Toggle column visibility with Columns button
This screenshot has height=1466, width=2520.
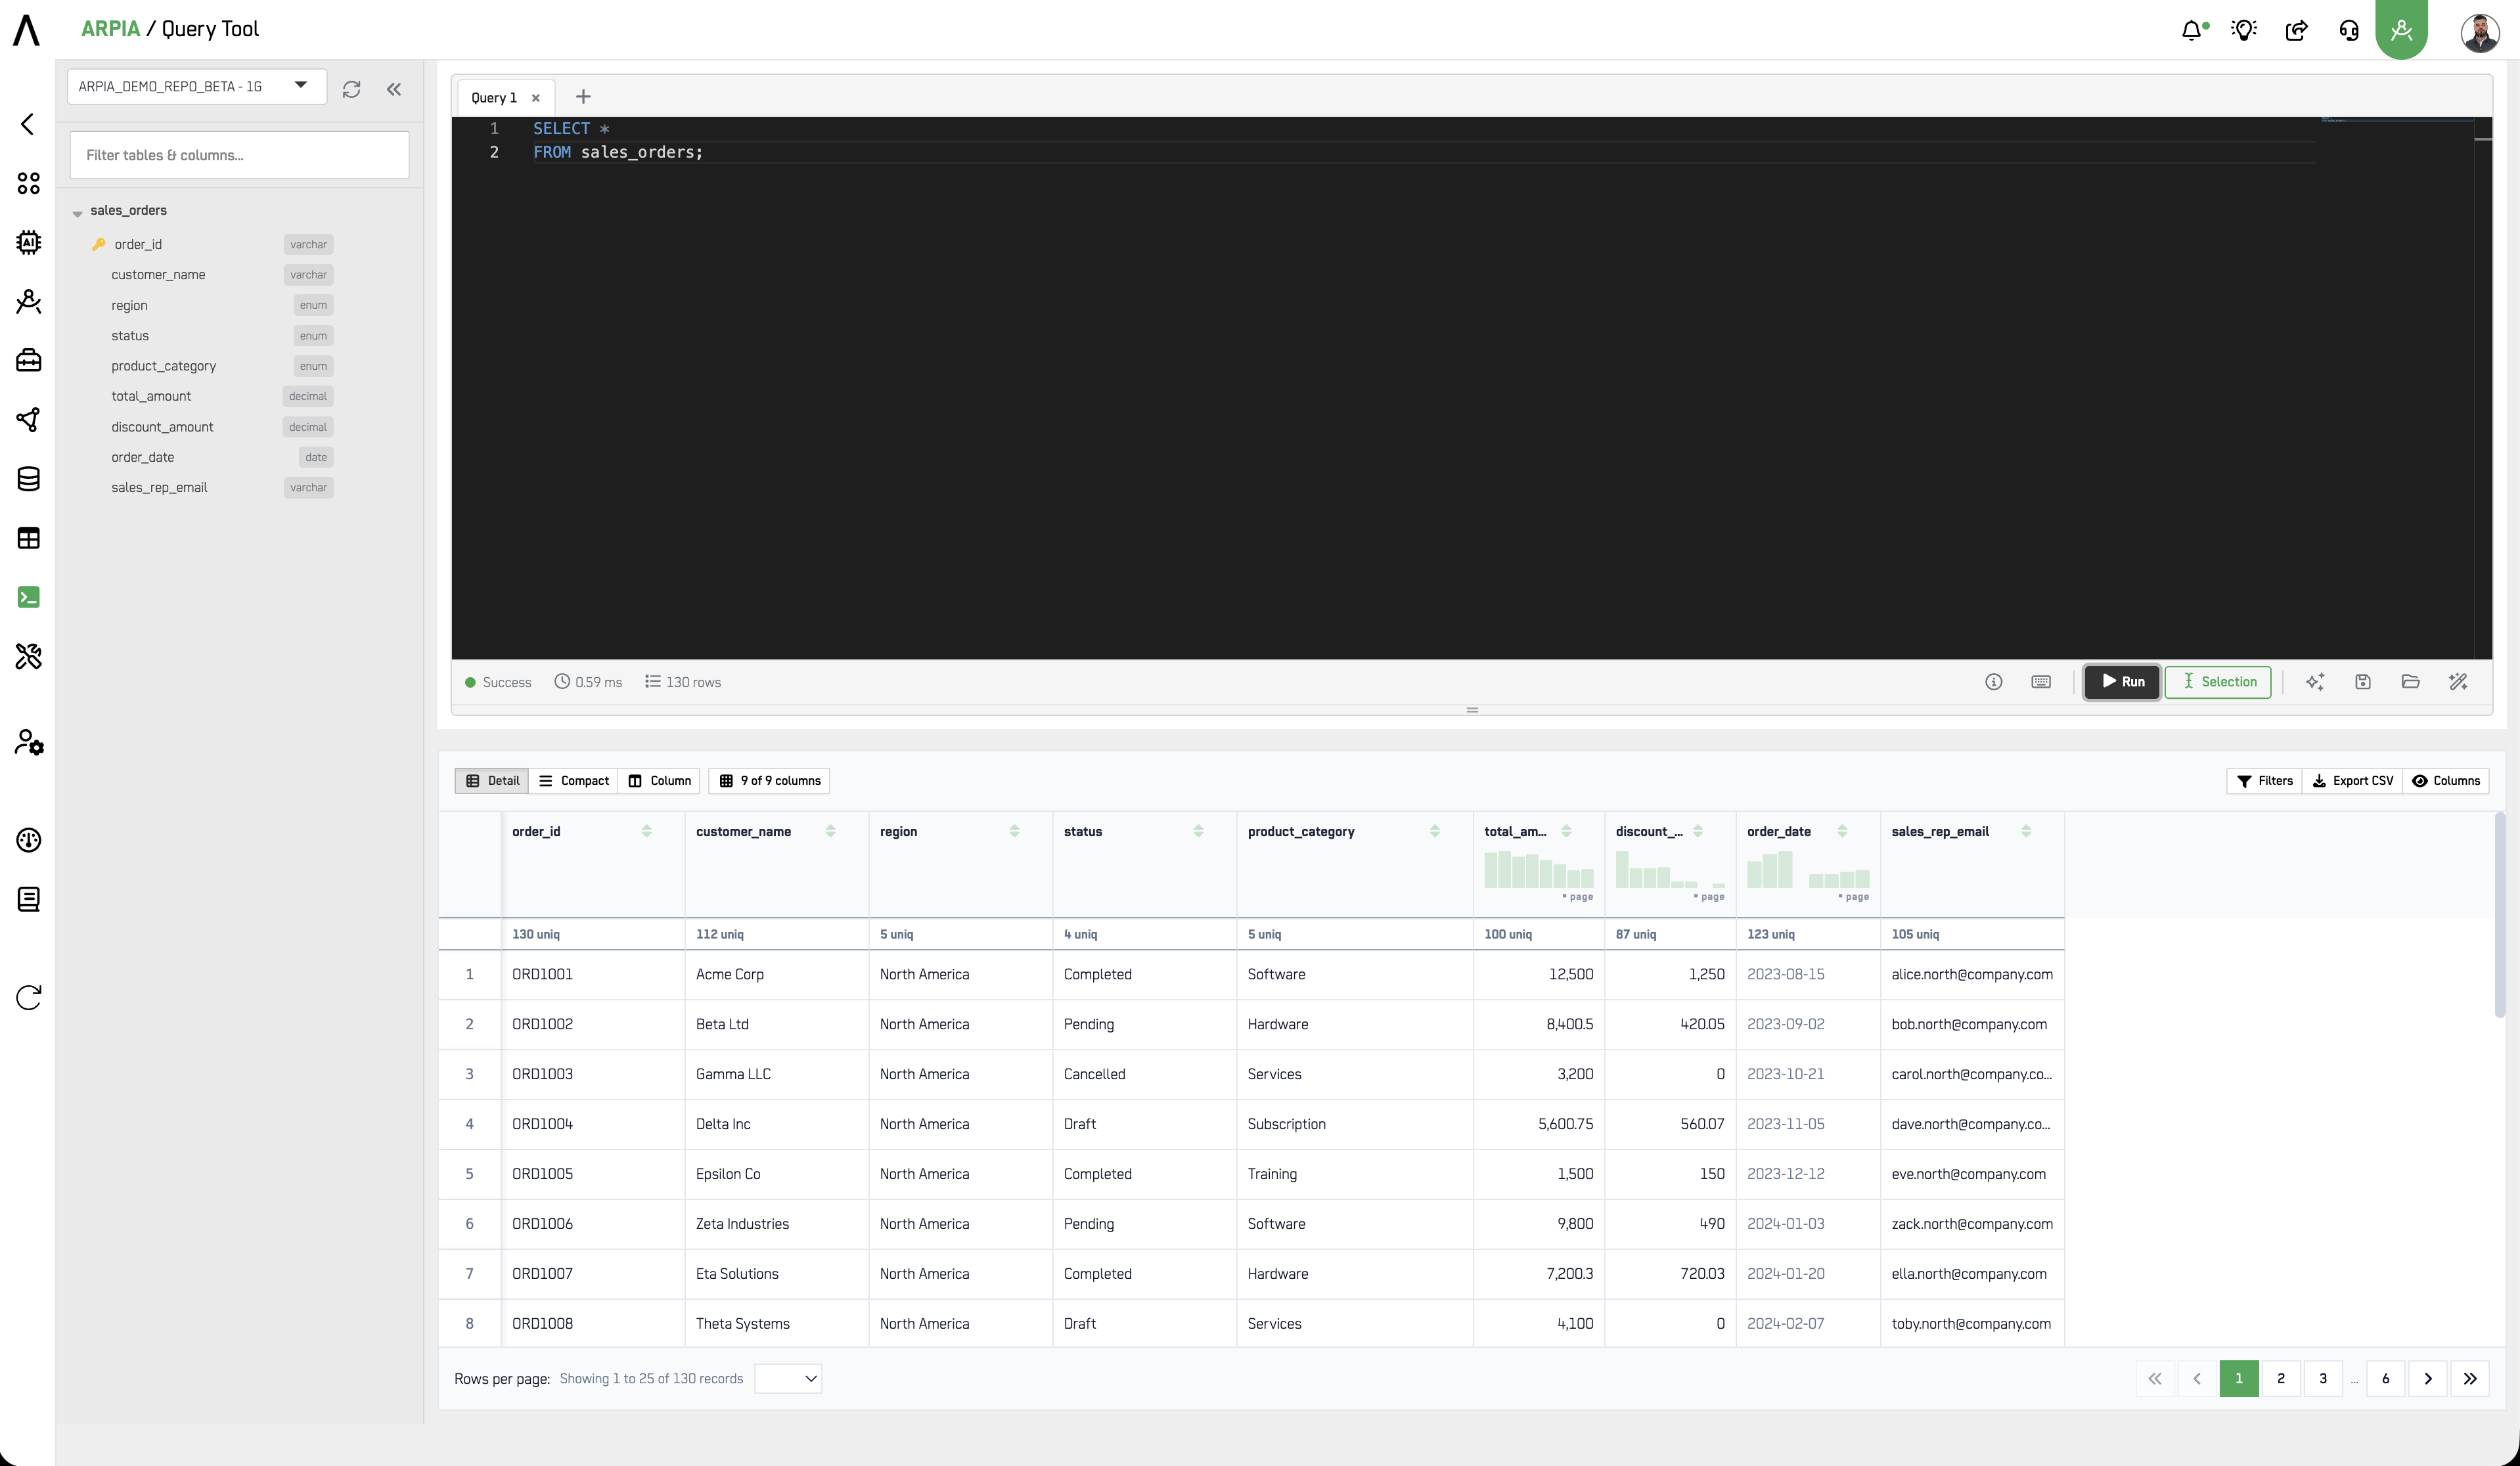[2445, 781]
